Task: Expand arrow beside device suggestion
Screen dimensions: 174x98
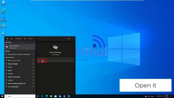Action: point(33,70)
